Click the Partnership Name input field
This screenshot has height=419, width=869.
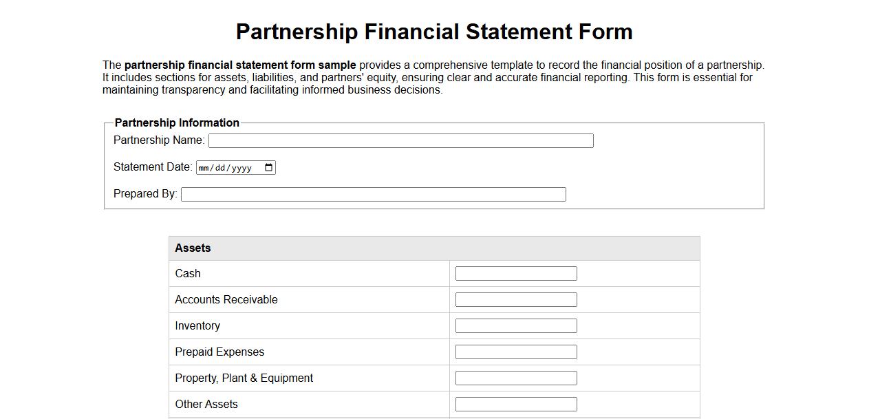[x=400, y=140]
